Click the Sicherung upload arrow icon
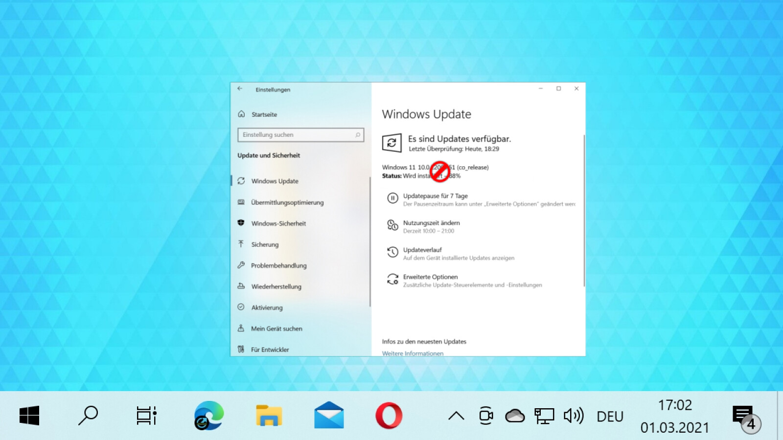Viewport: 783px width, 440px height. pyautogui.click(x=241, y=243)
